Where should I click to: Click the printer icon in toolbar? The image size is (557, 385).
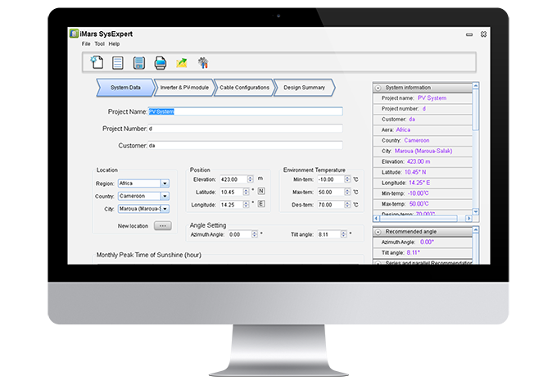click(161, 63)
